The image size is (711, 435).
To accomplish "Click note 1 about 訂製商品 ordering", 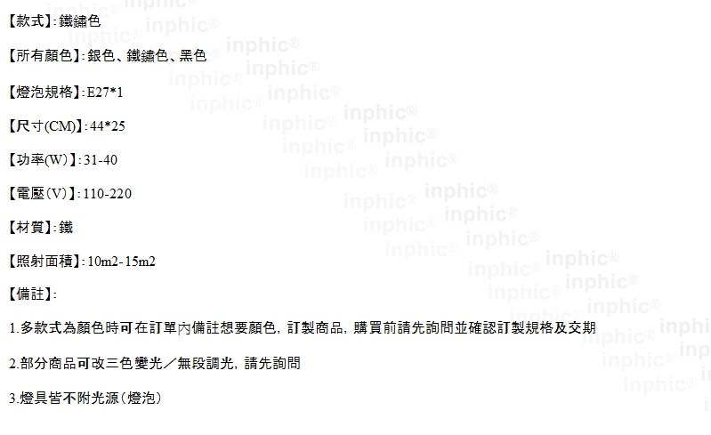I will tap(303, 327).
